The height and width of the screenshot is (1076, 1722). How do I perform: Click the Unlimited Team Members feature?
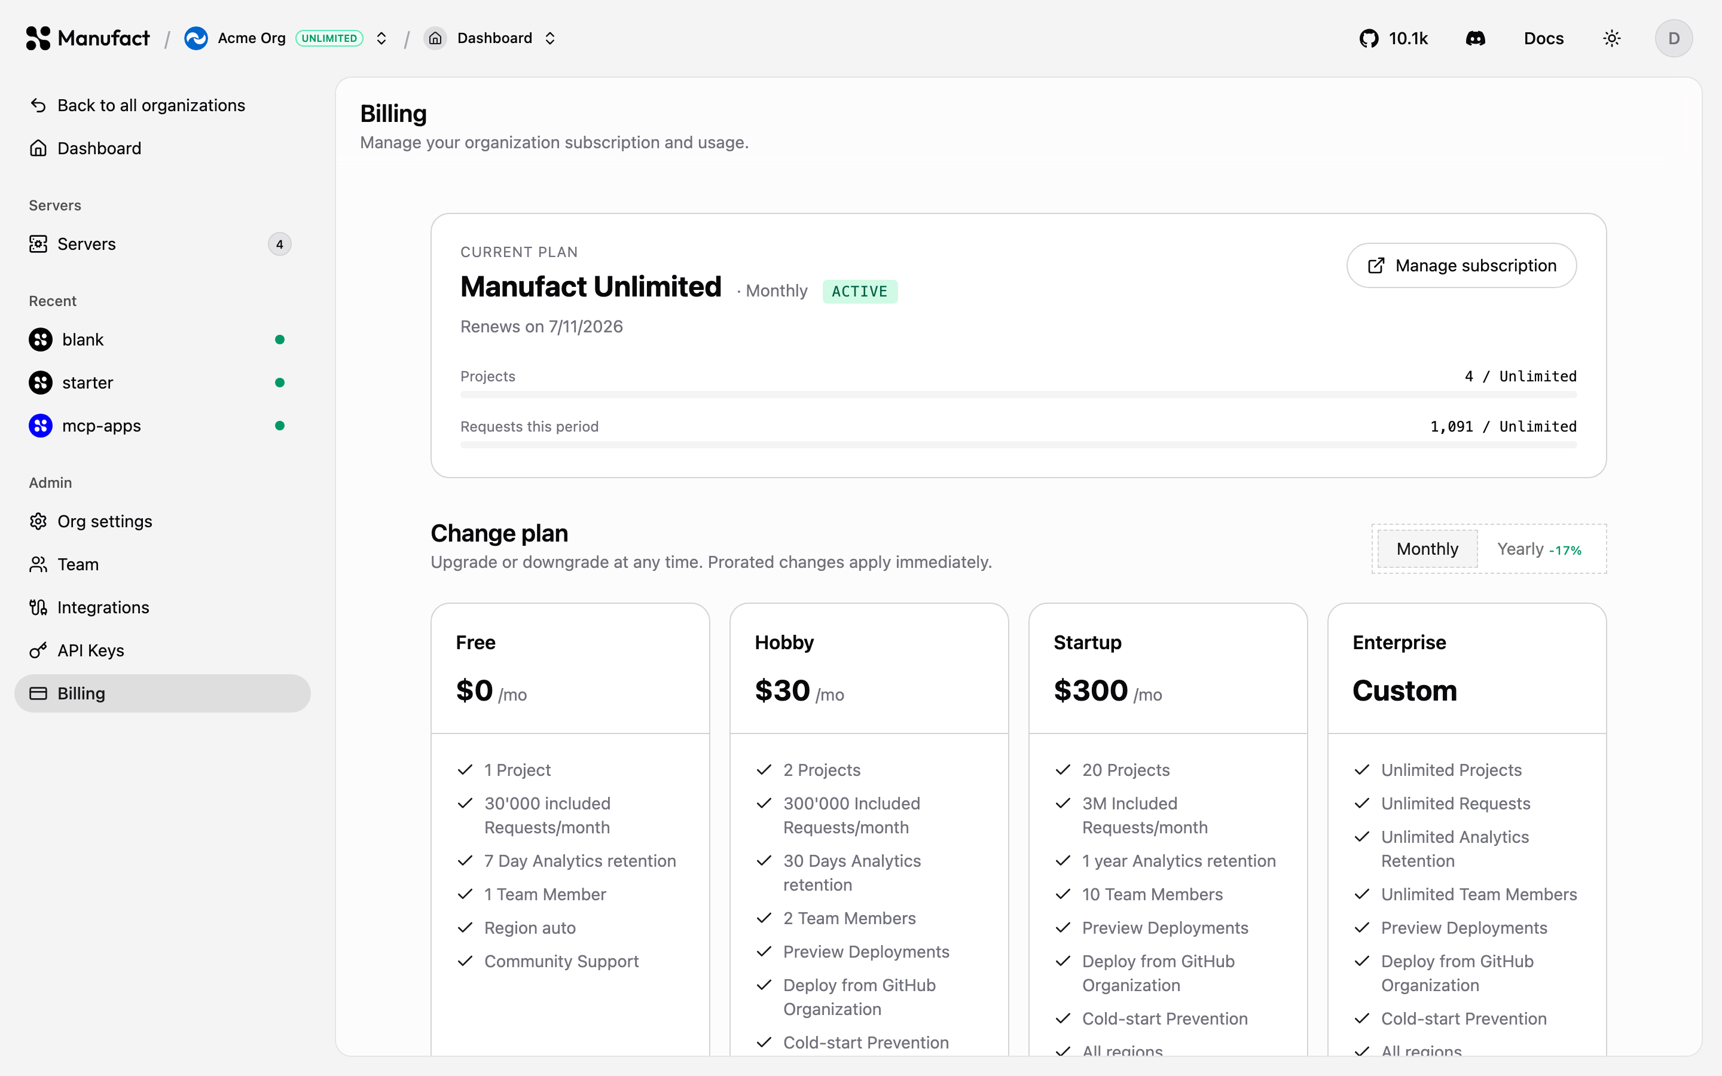click(1479, 894)
